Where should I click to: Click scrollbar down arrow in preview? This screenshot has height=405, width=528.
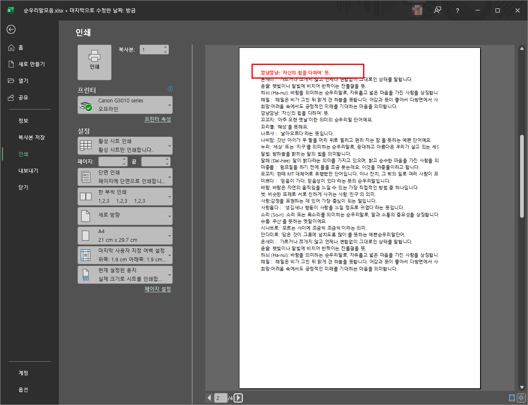(x=522, y=387)
